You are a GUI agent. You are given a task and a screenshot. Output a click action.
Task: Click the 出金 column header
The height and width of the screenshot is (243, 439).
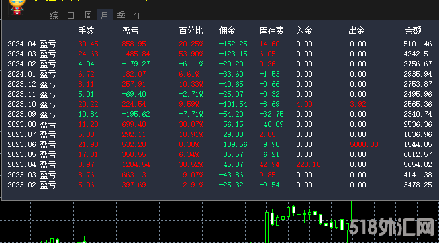[356, 30]
